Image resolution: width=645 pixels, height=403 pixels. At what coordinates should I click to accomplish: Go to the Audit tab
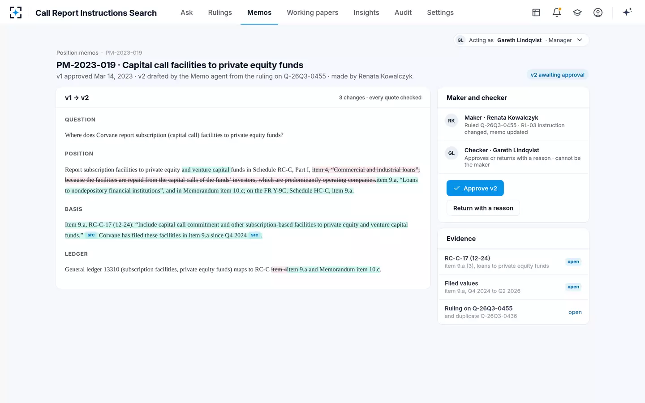click(403, 13)
